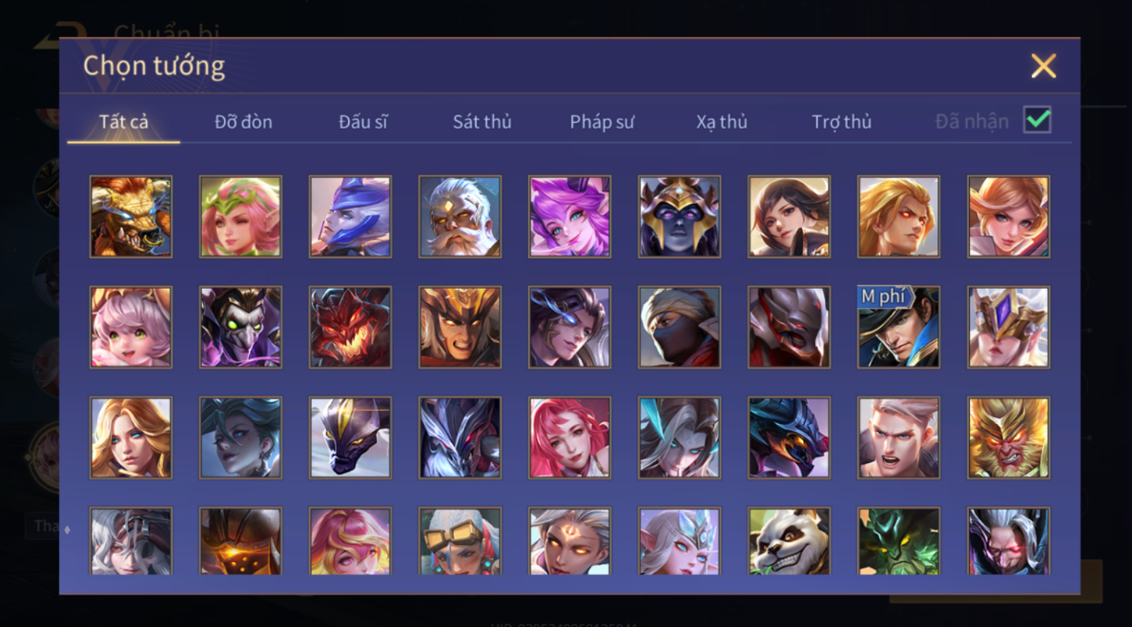Toggle the 'Đã nhận' checkbox
The image size is (1132, 627).
point(1037,120)
